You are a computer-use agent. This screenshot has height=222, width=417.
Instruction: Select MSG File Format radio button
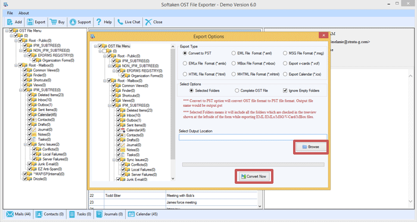[285, 53]
